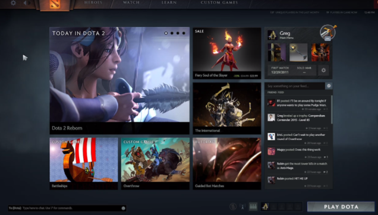
Task: Submit the feed post with the checkmark button
Action: click(x=329, y=86)
